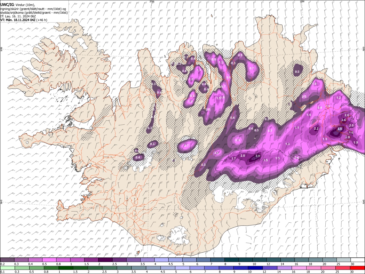Click the "1.4" precipitation value on the map
The height and width of the screenshot is (274, 365).
tap(309, 115)
